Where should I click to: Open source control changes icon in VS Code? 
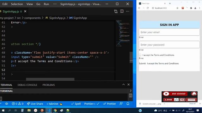[116, 11]
